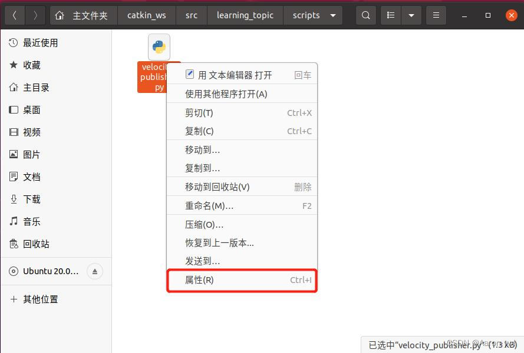Expand the scripts folder path dropdown
524x353 pixels.
click(x=333, y=15)
